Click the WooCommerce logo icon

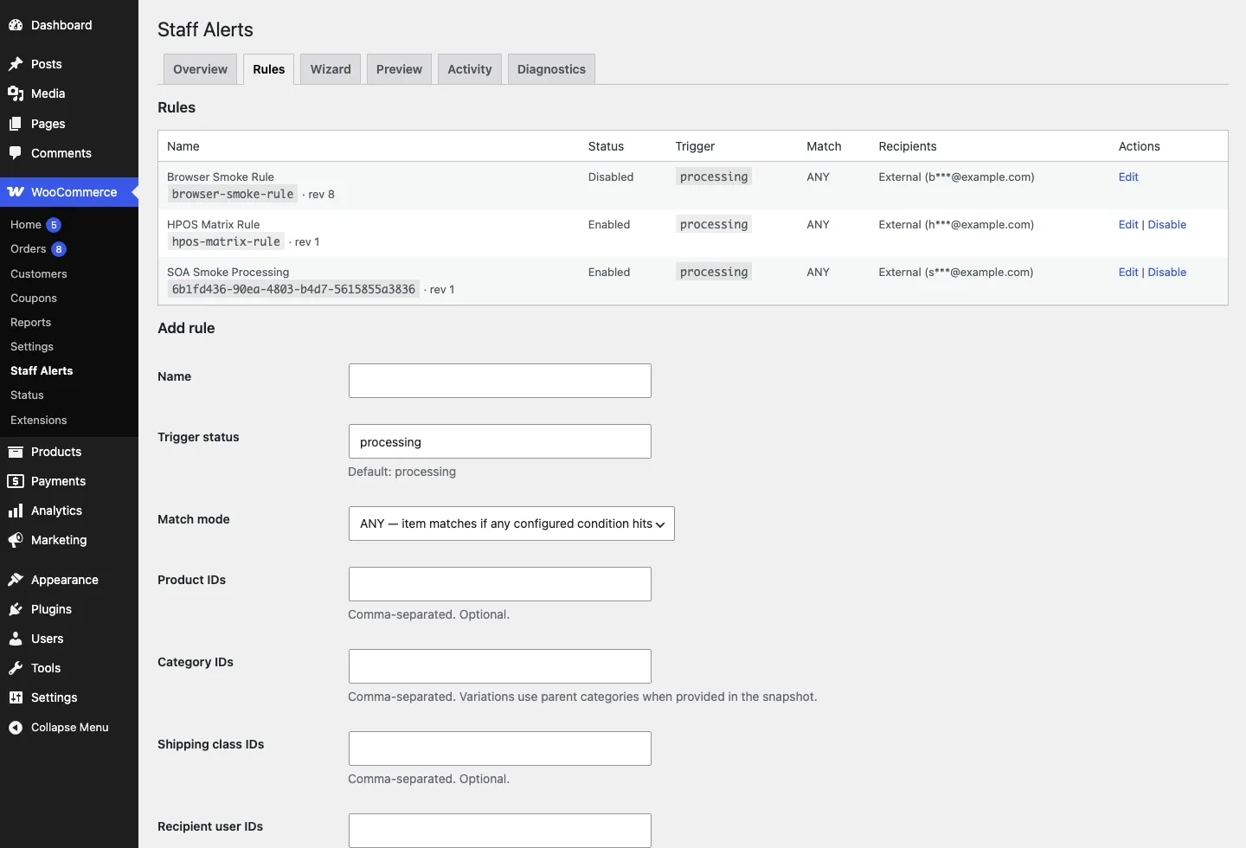[x=16, y=192]
